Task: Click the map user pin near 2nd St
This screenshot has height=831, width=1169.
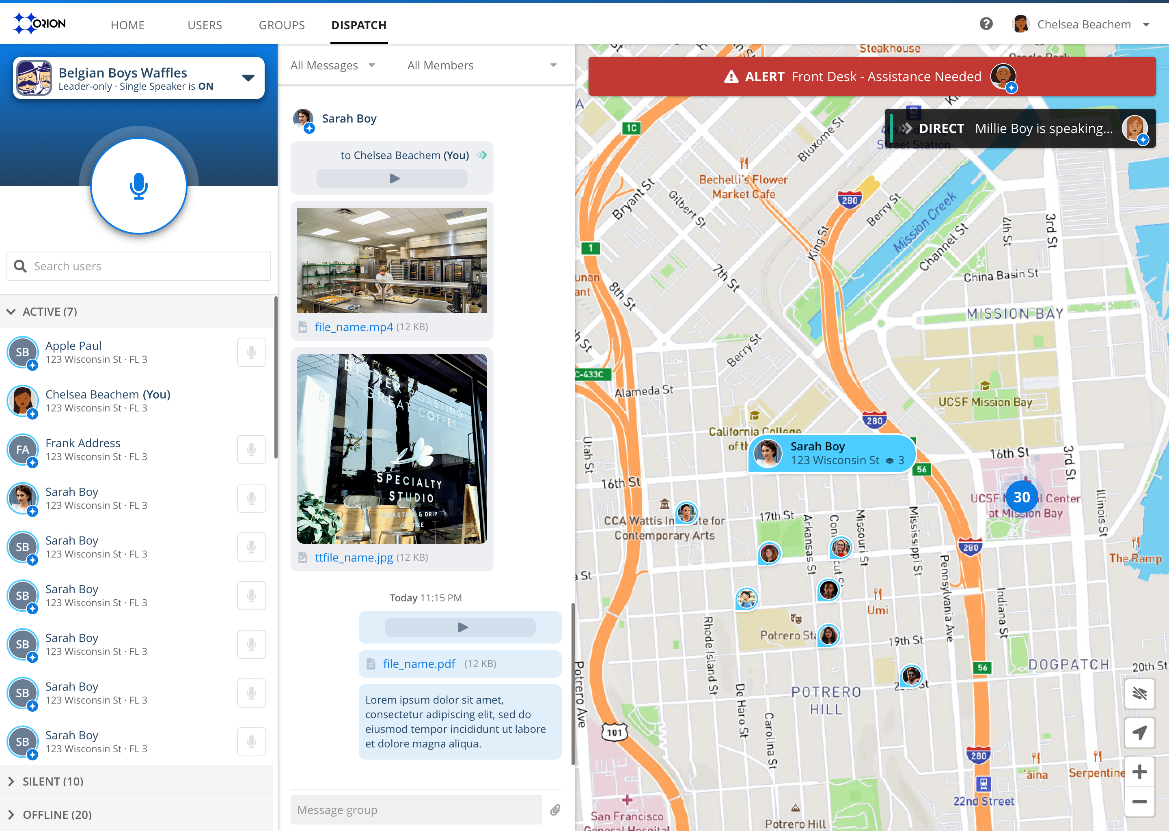Action: pos(911,676)
